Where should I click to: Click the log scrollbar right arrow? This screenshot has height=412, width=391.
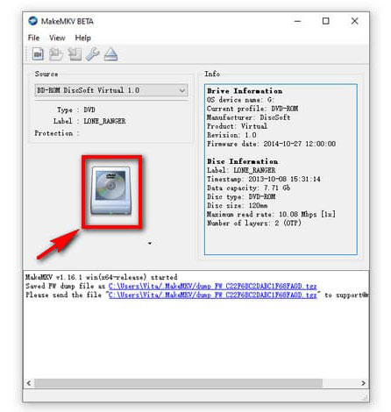[x=363, y=383]
